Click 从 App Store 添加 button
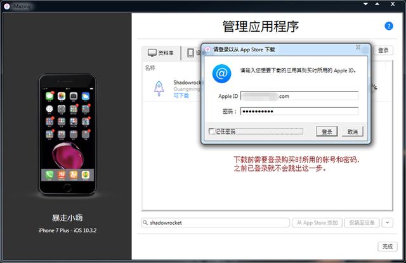The height and width of the screenshot is (263, 406). [317, 222]
